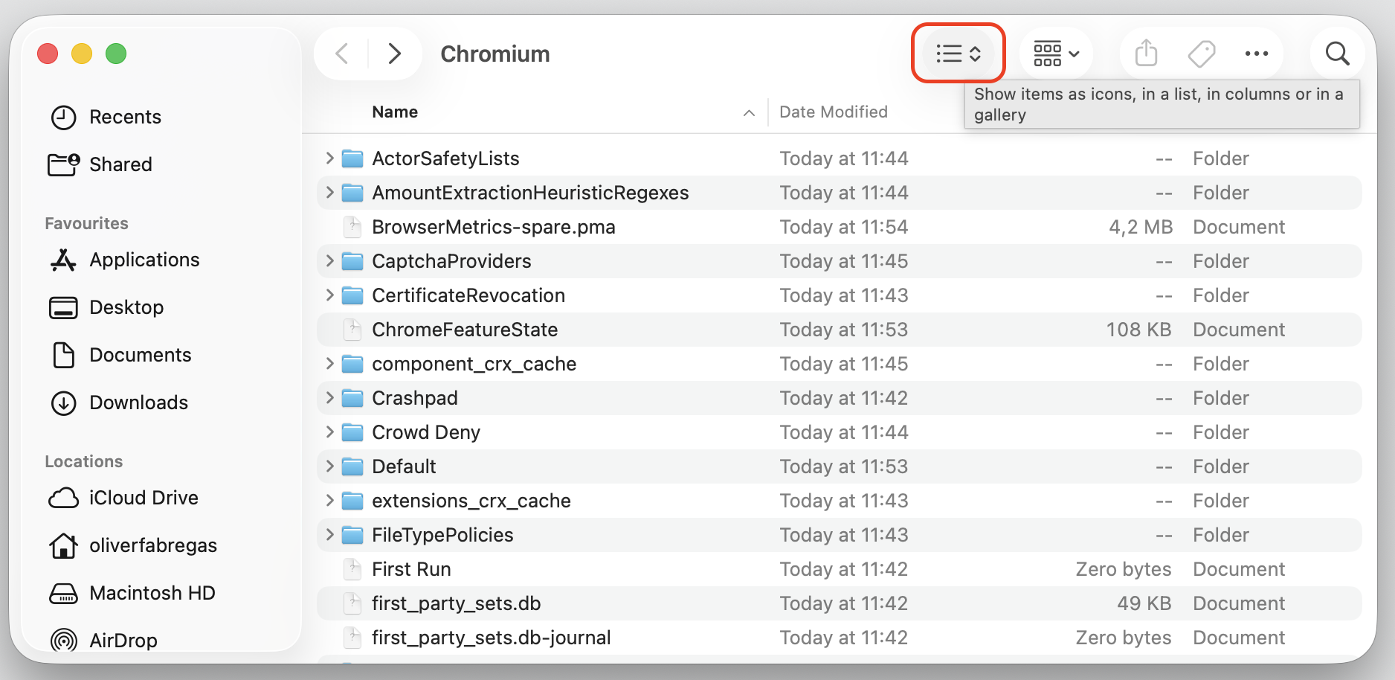Toggle the Name sort direction arrow
The image size is (1395, 680).
749,113
